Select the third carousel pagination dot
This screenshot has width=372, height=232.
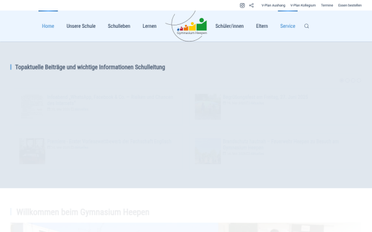coord(353,80)
